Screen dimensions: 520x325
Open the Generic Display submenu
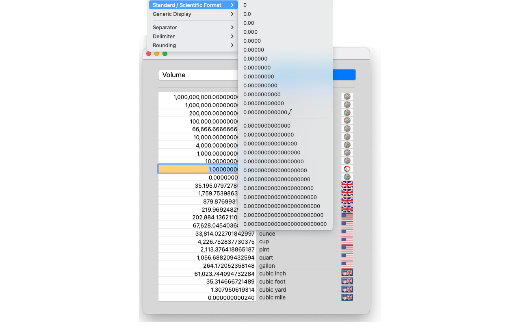(193, 14)
